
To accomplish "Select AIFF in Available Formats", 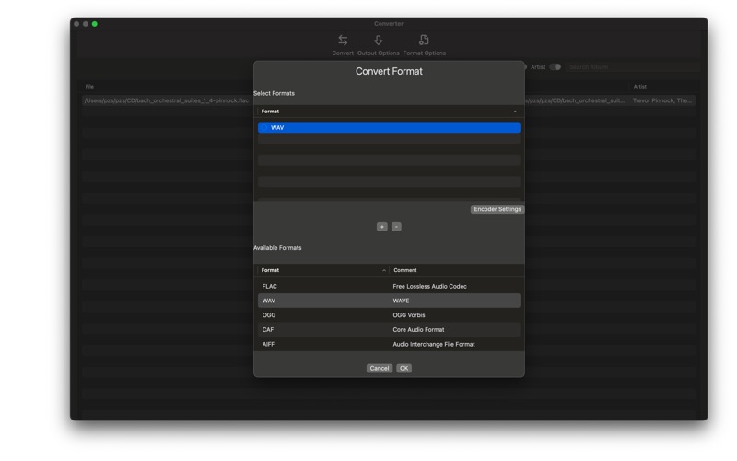I will pos(389,344).
